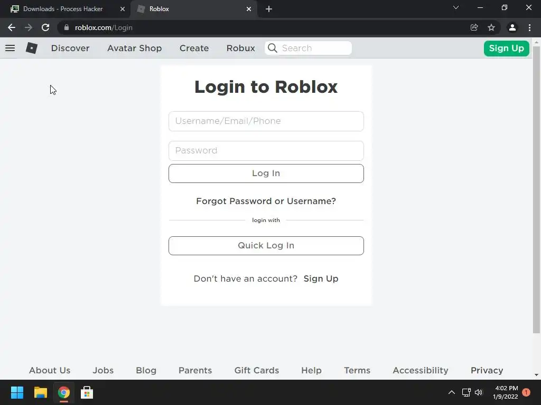
Task: Click the green Sign Up button
Action: (x=507, y=48)
